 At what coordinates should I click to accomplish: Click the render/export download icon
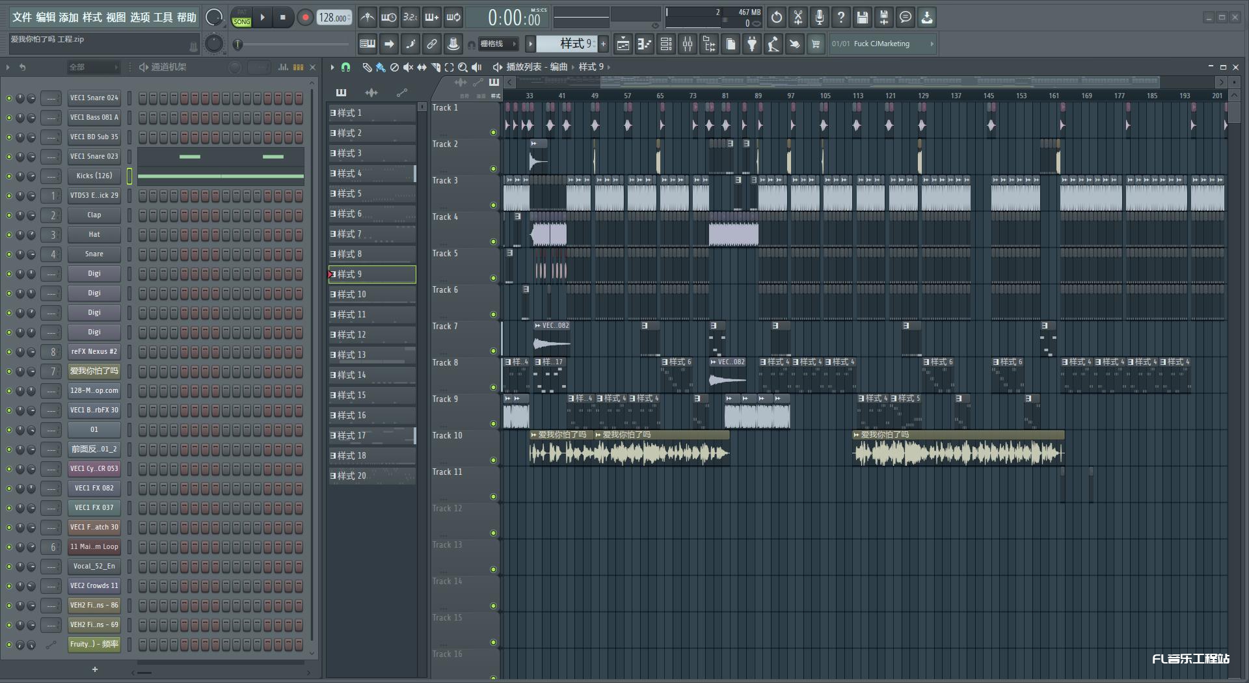[927, 18]
